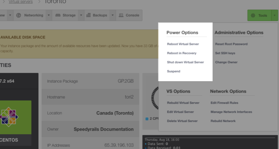Click the Speedyrails Documentation owner value

coord(104,129)
